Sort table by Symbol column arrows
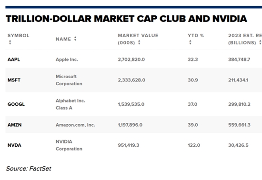262x180 pixels. tap(10, 42)
